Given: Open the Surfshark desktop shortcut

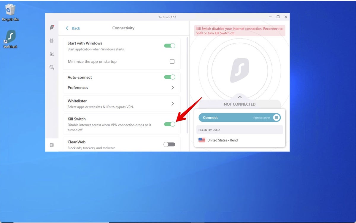Looking at the screenshot, I should coord(10,39).
